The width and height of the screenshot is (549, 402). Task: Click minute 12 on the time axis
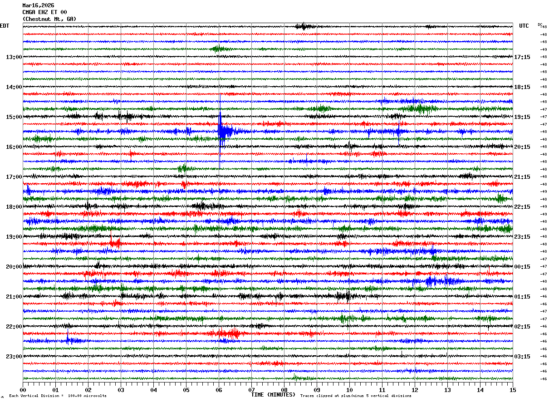pyautogui.click(x=415, y=390)
